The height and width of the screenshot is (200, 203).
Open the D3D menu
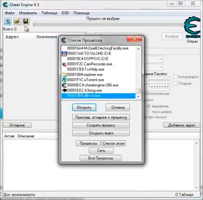(65, 13)
